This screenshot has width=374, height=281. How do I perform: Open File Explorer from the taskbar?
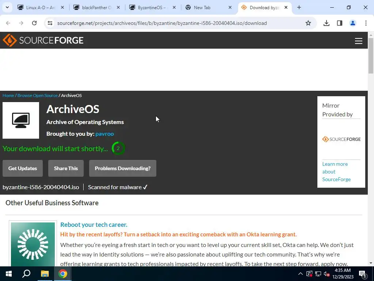click(x=45, y=274)
